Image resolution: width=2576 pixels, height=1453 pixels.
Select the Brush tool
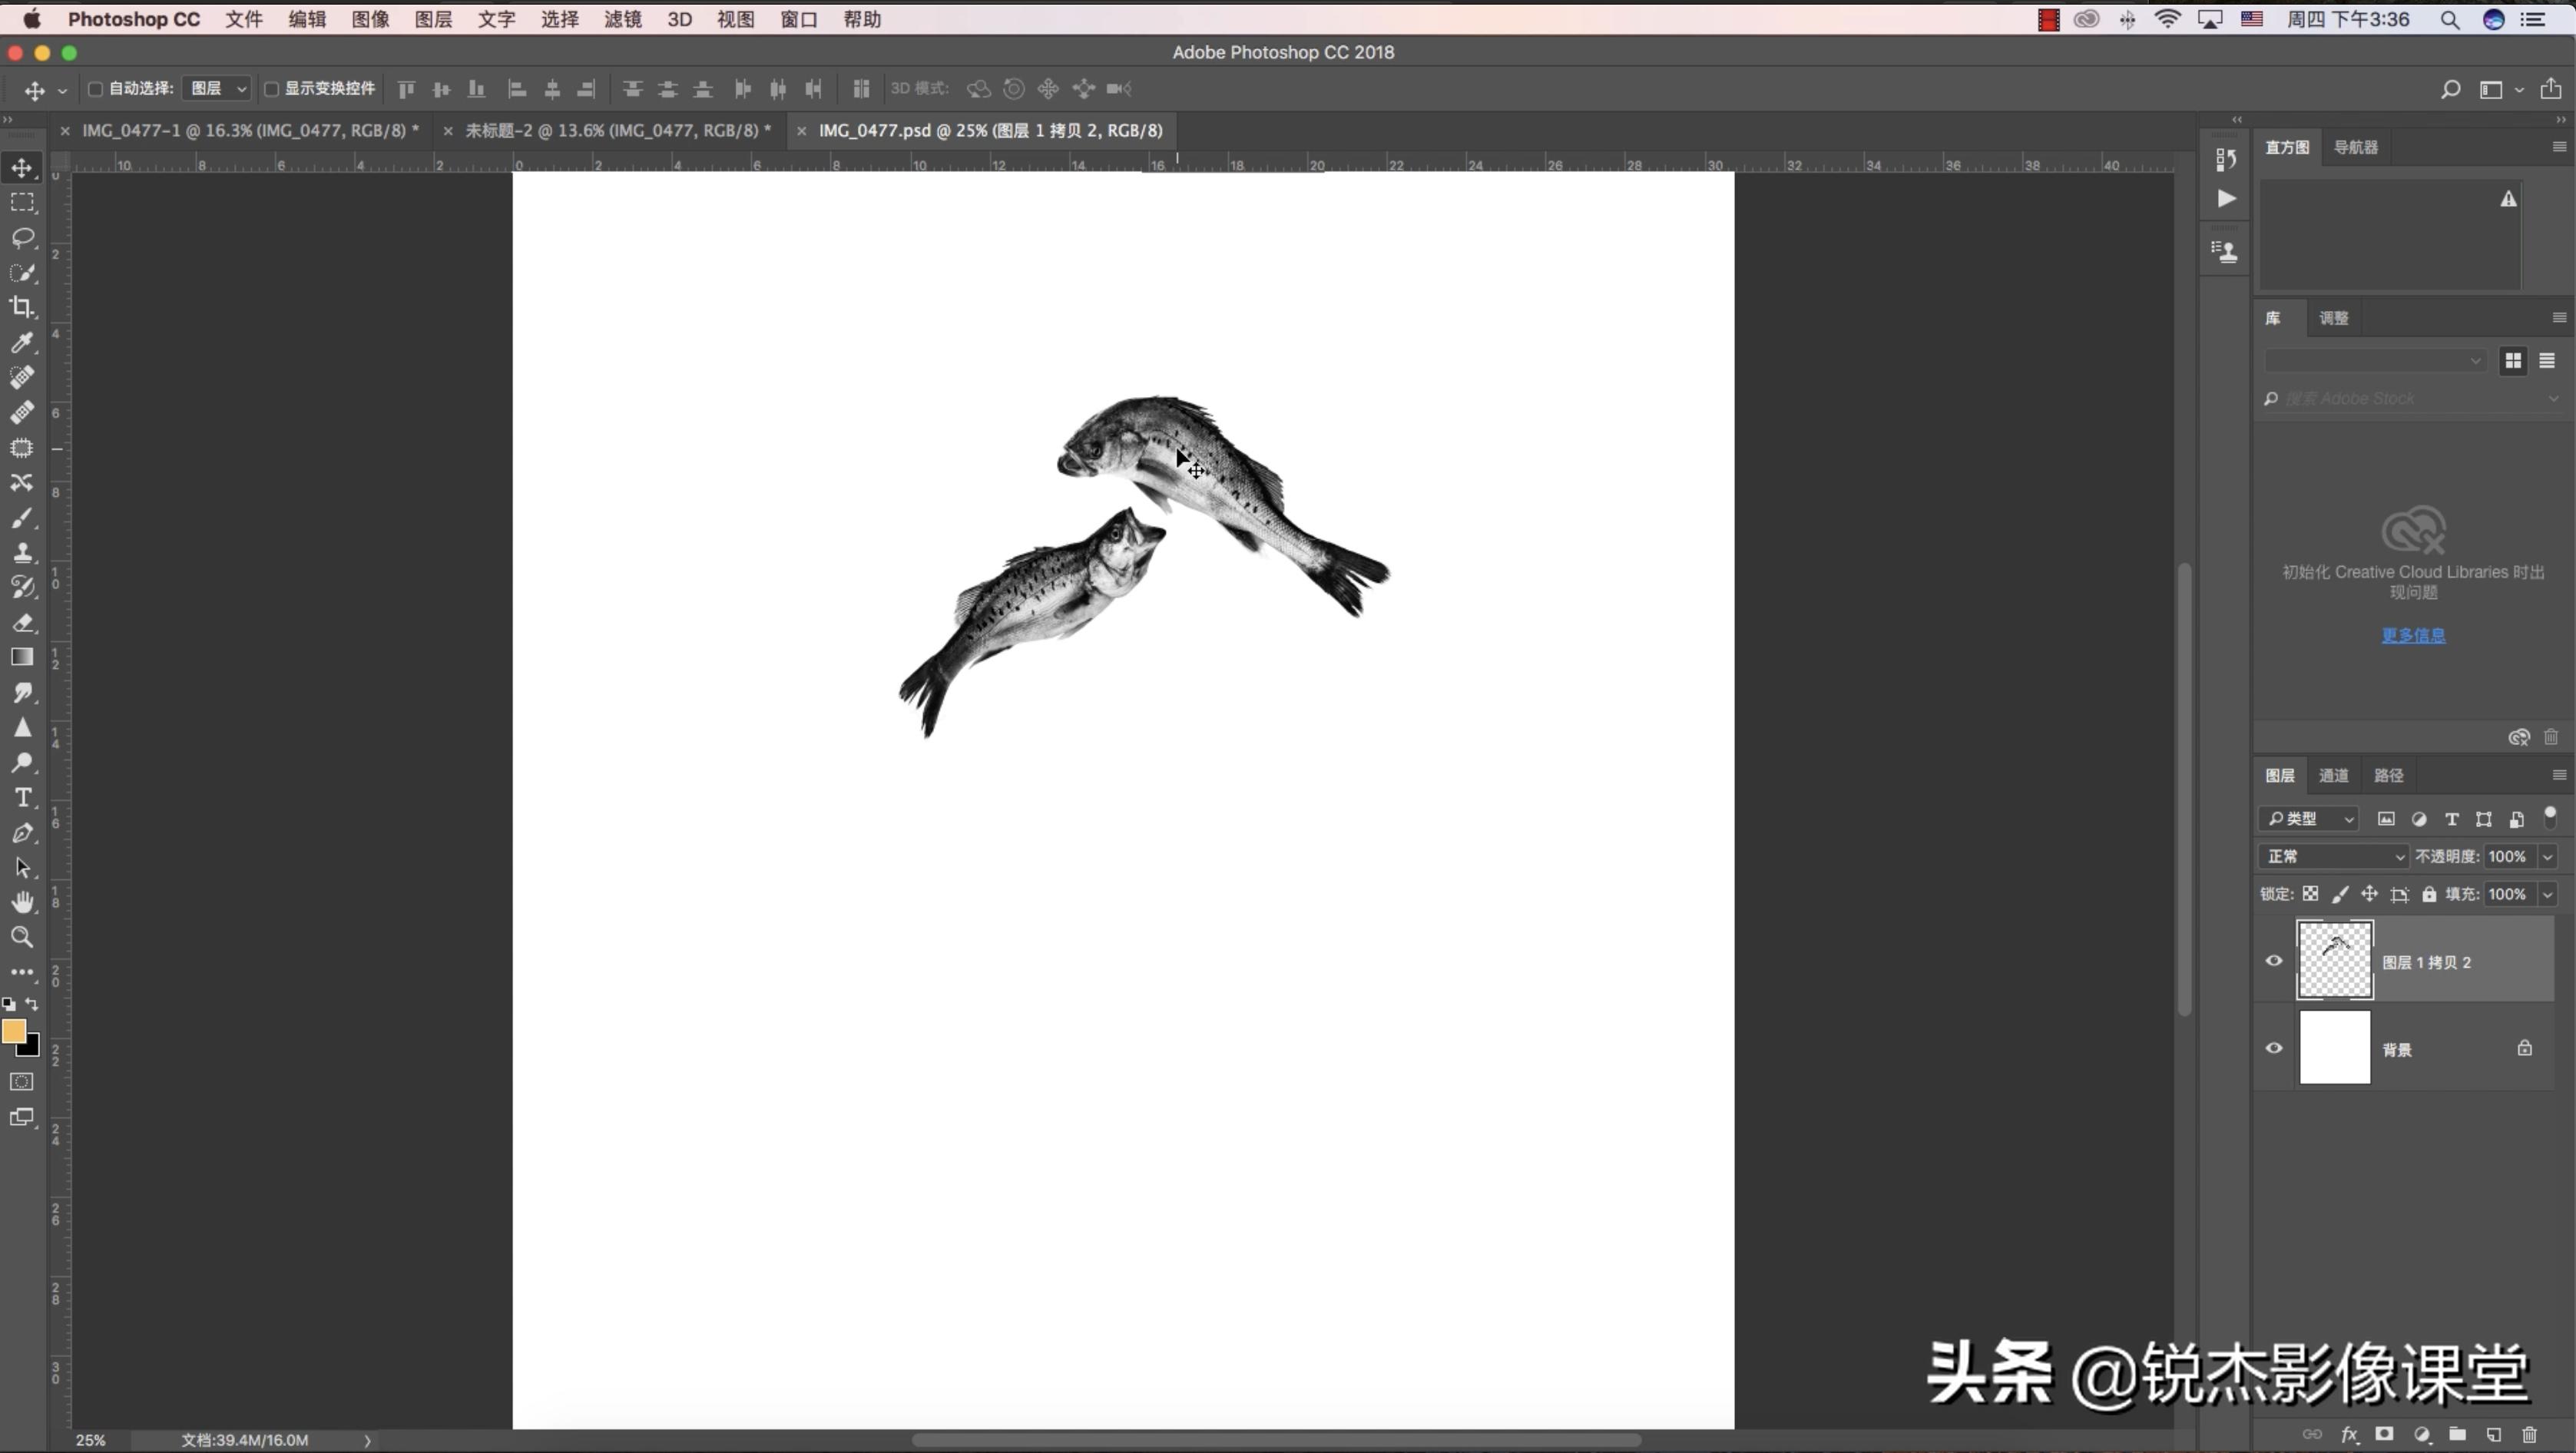[x=22, y=517]
